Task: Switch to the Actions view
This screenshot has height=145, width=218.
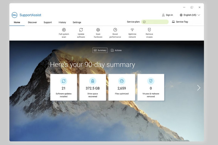Action: click(116, 50)
